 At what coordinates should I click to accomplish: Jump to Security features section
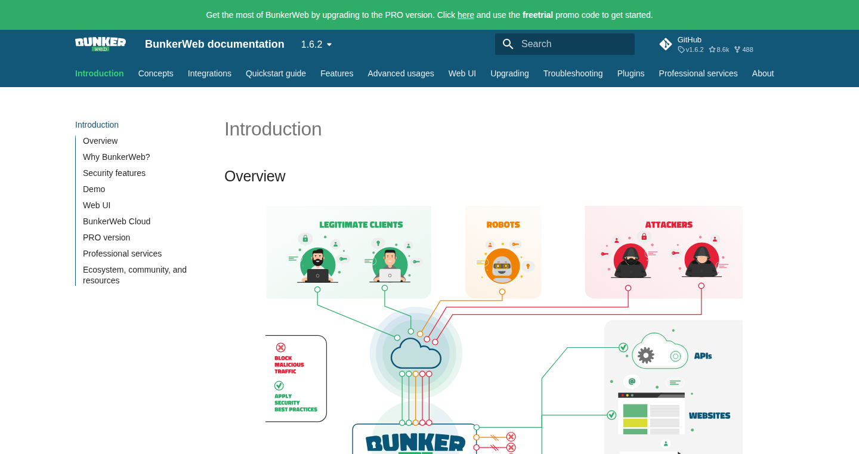click(114, 173)
